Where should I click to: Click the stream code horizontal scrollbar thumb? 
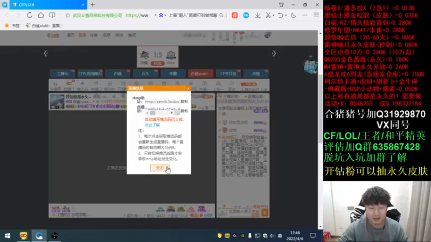[x=153, y=113]
